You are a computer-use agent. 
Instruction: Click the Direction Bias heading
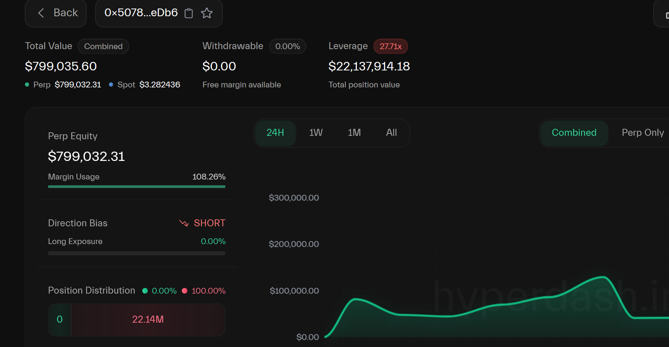click(78, 223)
